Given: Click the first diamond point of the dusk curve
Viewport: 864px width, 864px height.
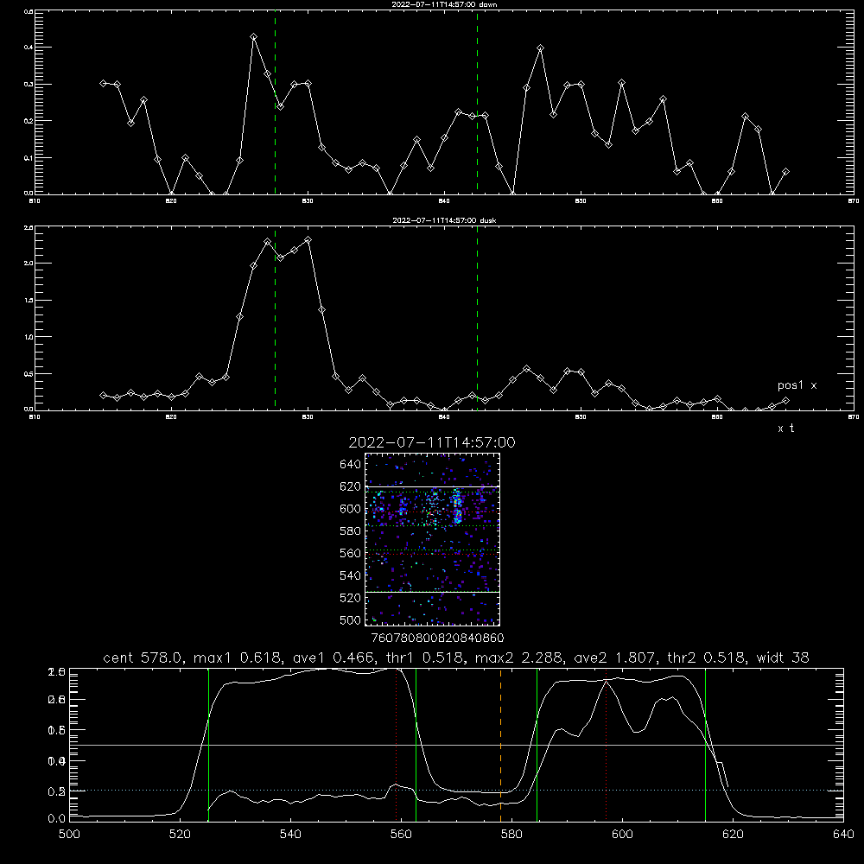Looking at the screenshot, I should coord(103,395).
